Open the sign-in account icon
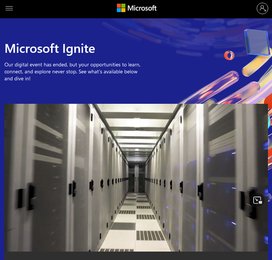This screenshot has height=260, width=272. point(262,8)
